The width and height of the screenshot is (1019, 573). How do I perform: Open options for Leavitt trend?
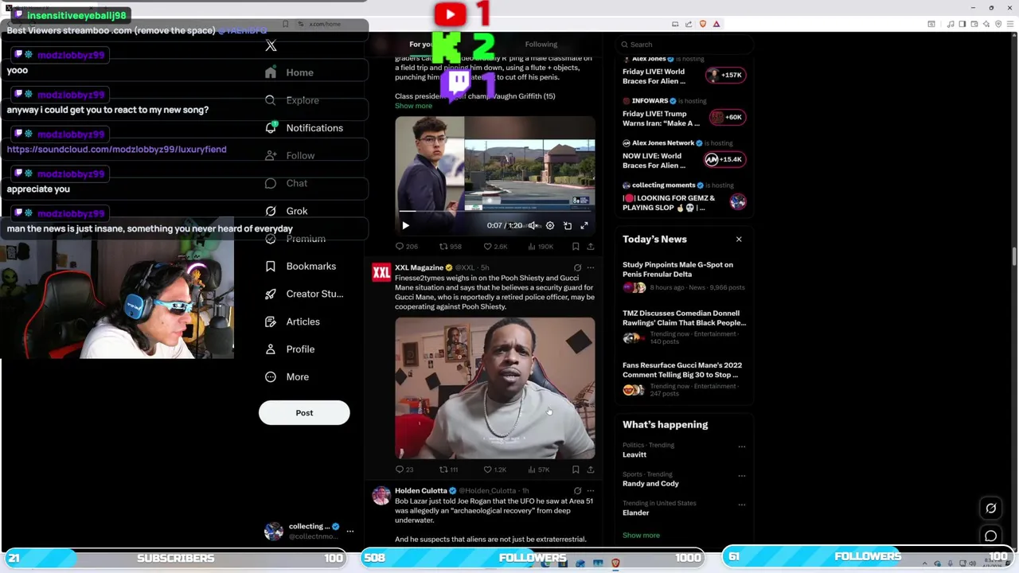(x=741, y=446)
